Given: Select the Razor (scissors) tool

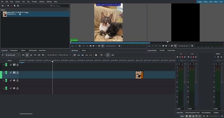Looking at the screenshot, I should point(31,55).
